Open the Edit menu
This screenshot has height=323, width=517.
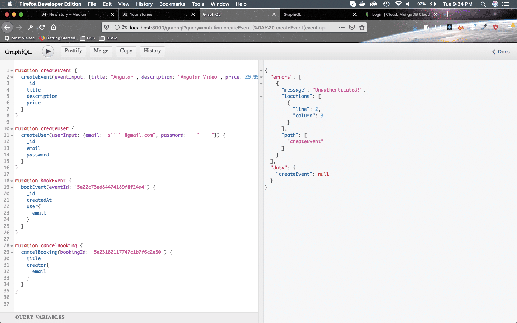pos(107,4)
